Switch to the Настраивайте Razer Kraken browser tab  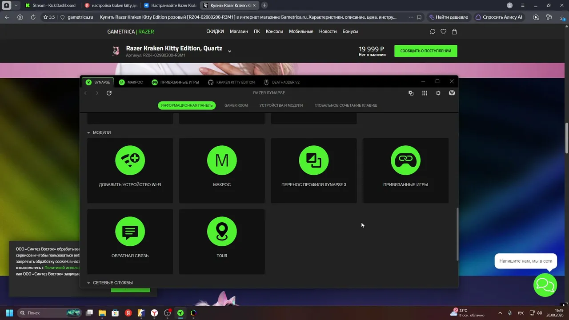pyautogui.click(x=170, y=5)
